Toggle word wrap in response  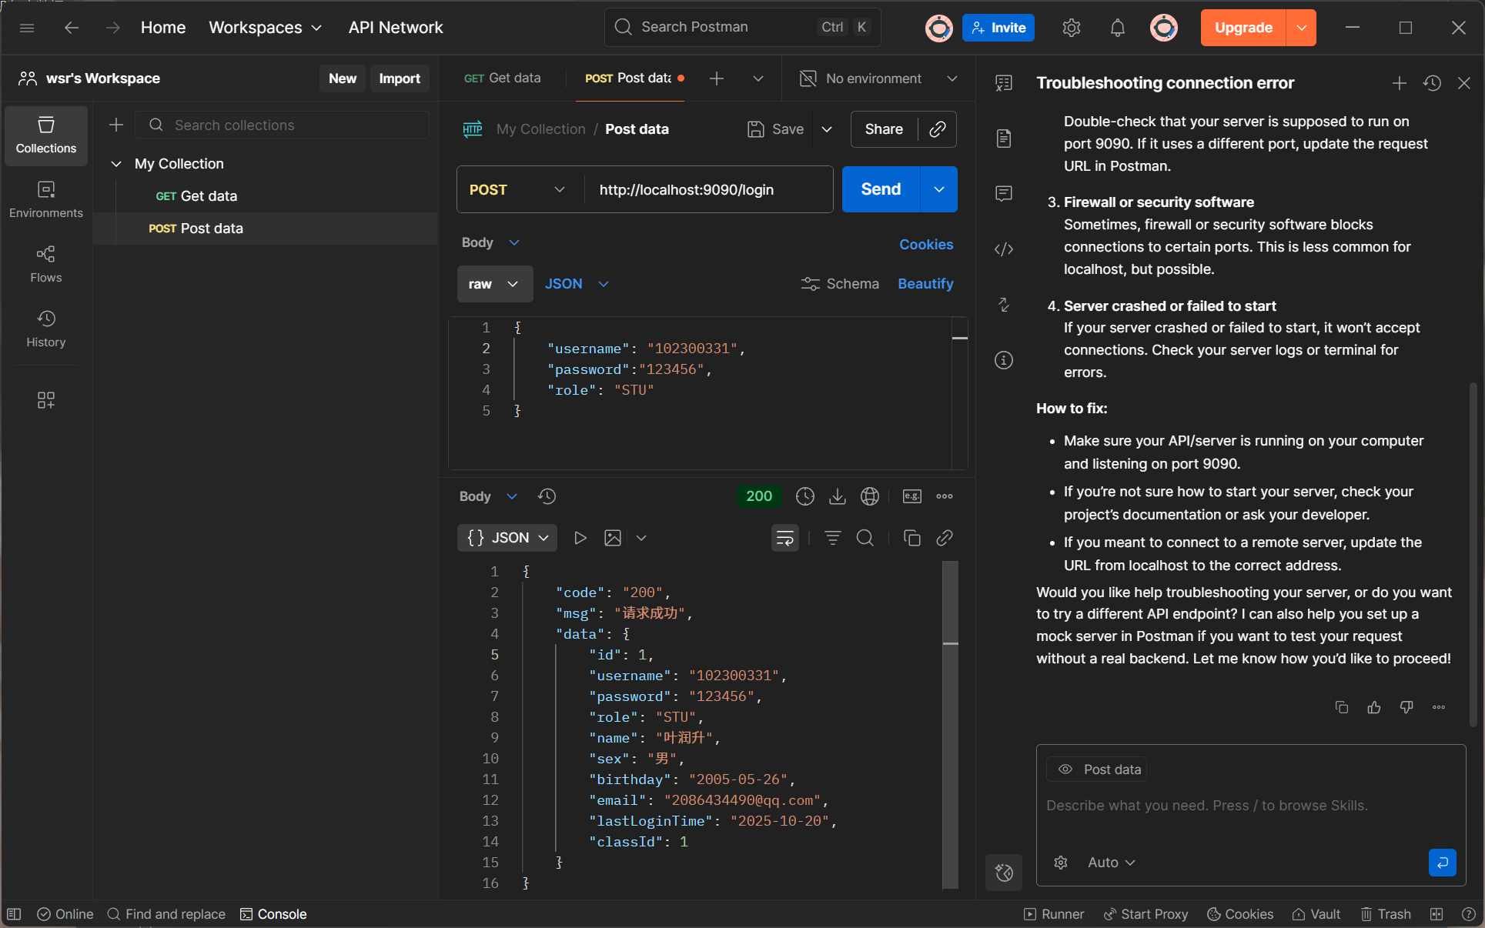point(785,538)
